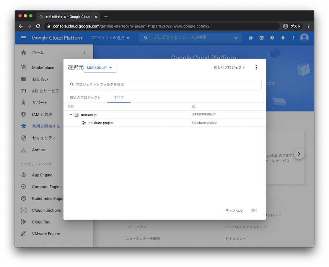Open the MORSON.JP organization scope dropdown
Viewport: 329px width, 267px height.
(x=100, y=68)
